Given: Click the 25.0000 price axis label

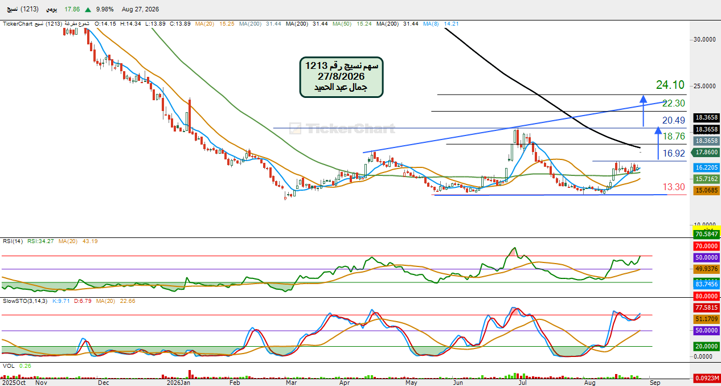Looking at the screenshot, I should 704,86.
